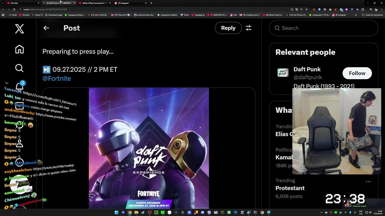Open Daft Punk profile avatar
This screenshot has width=385, height=216.
tap(283, 73)
